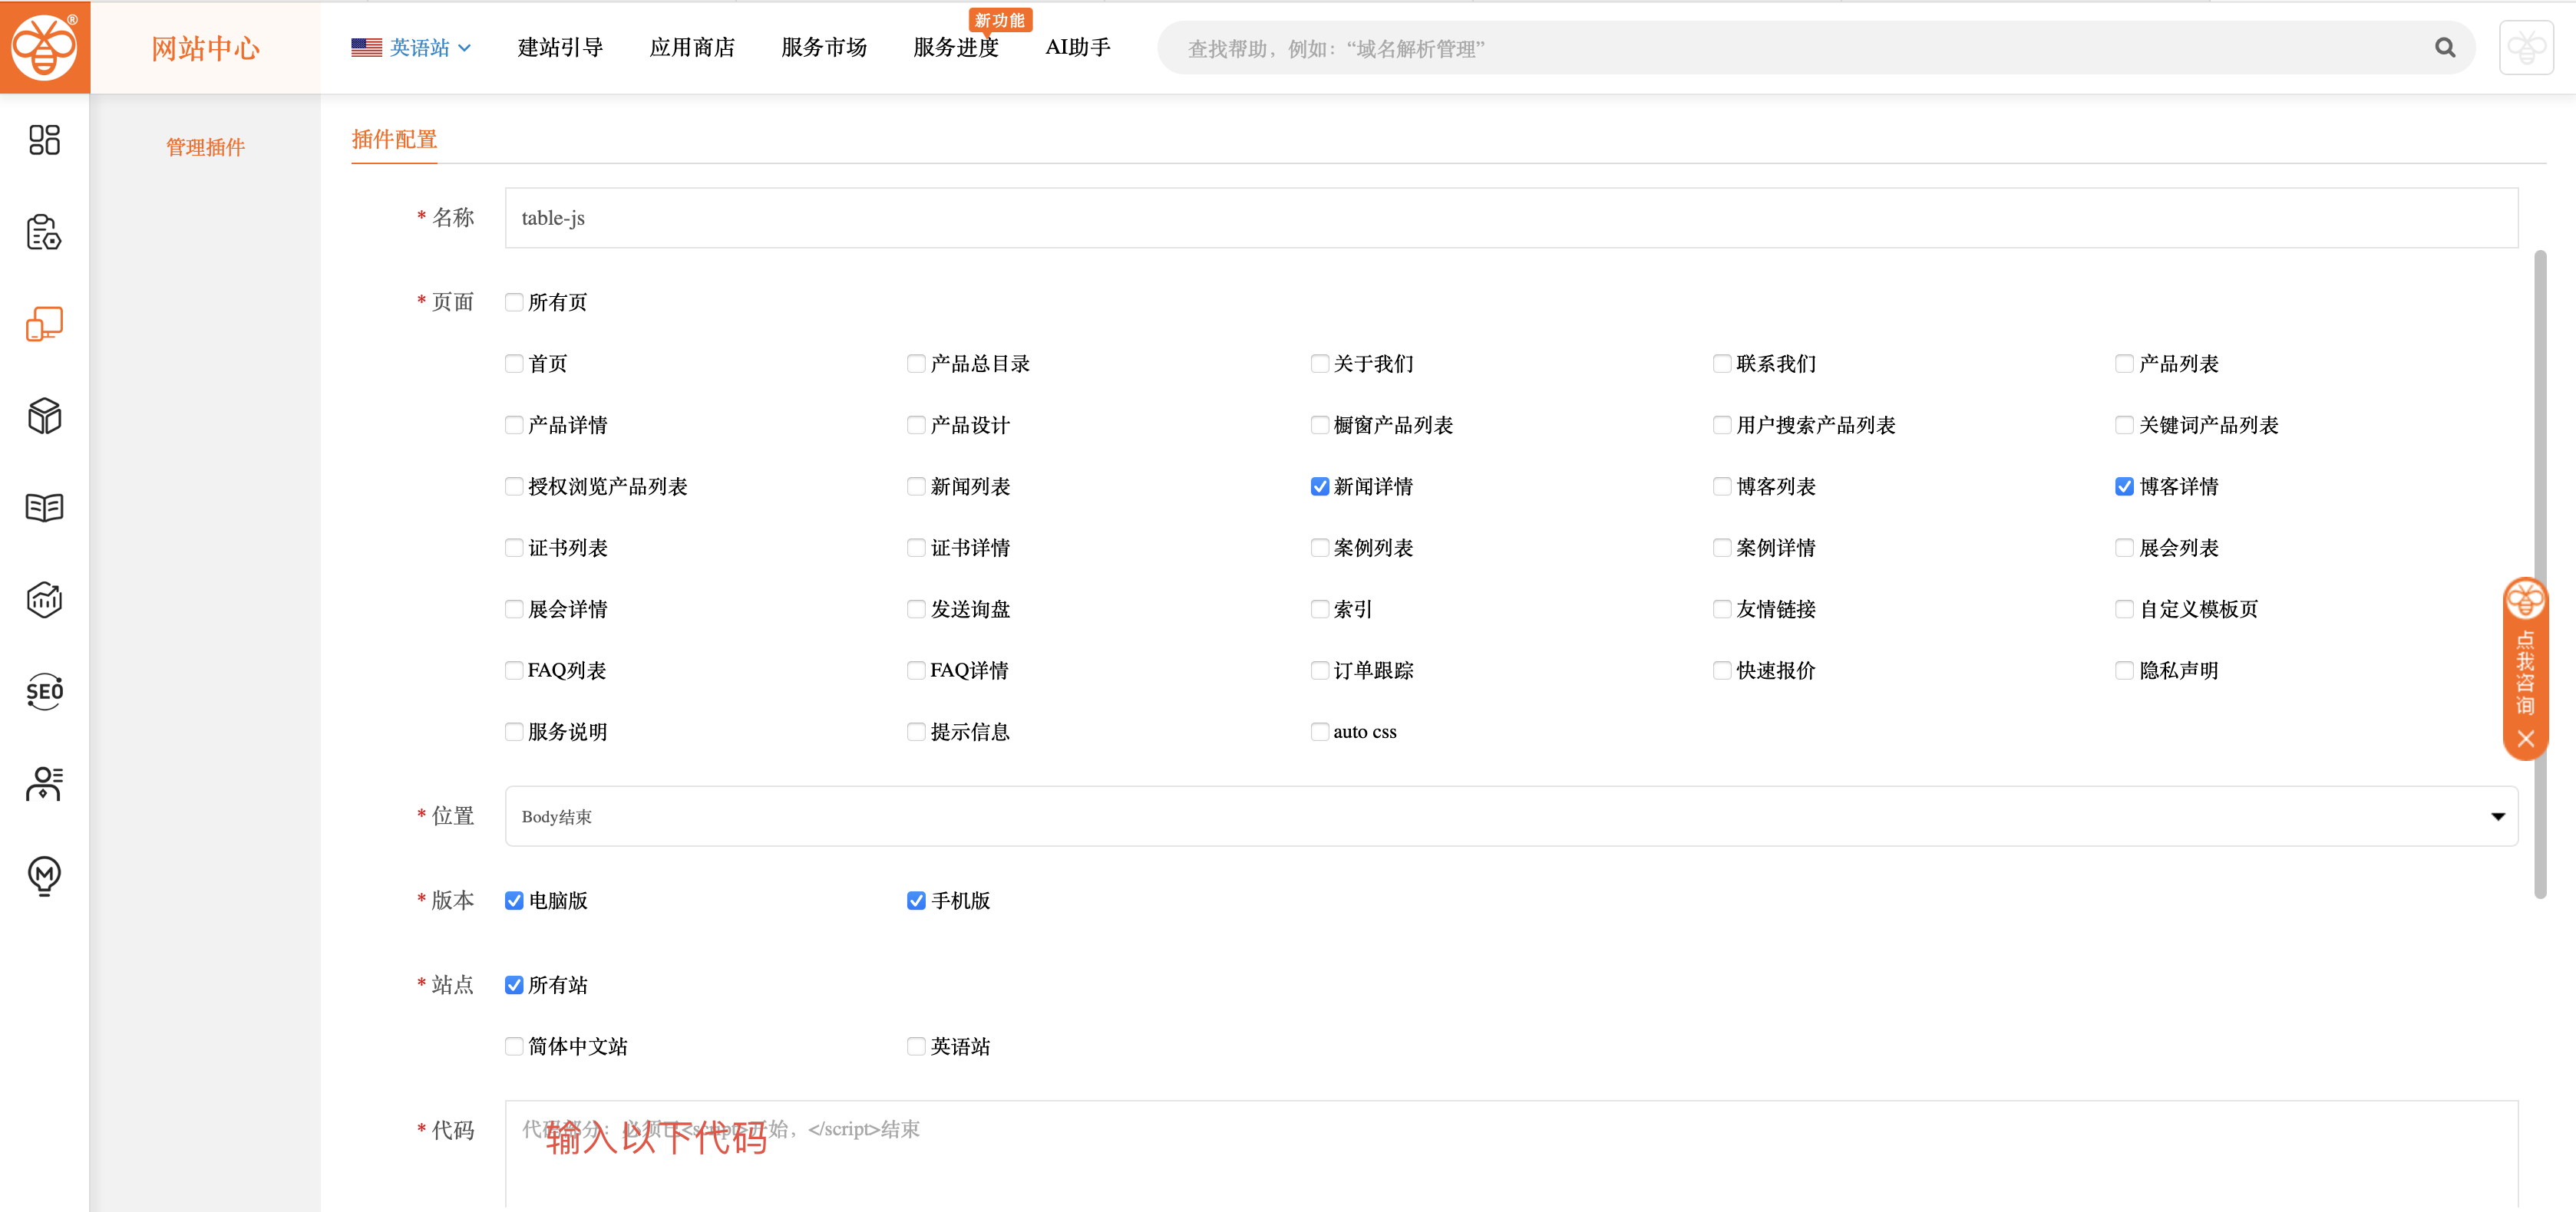Open the statistics chart sidebar icon
Screen dimensions: 2576x1212
click(x=44, y=600)
